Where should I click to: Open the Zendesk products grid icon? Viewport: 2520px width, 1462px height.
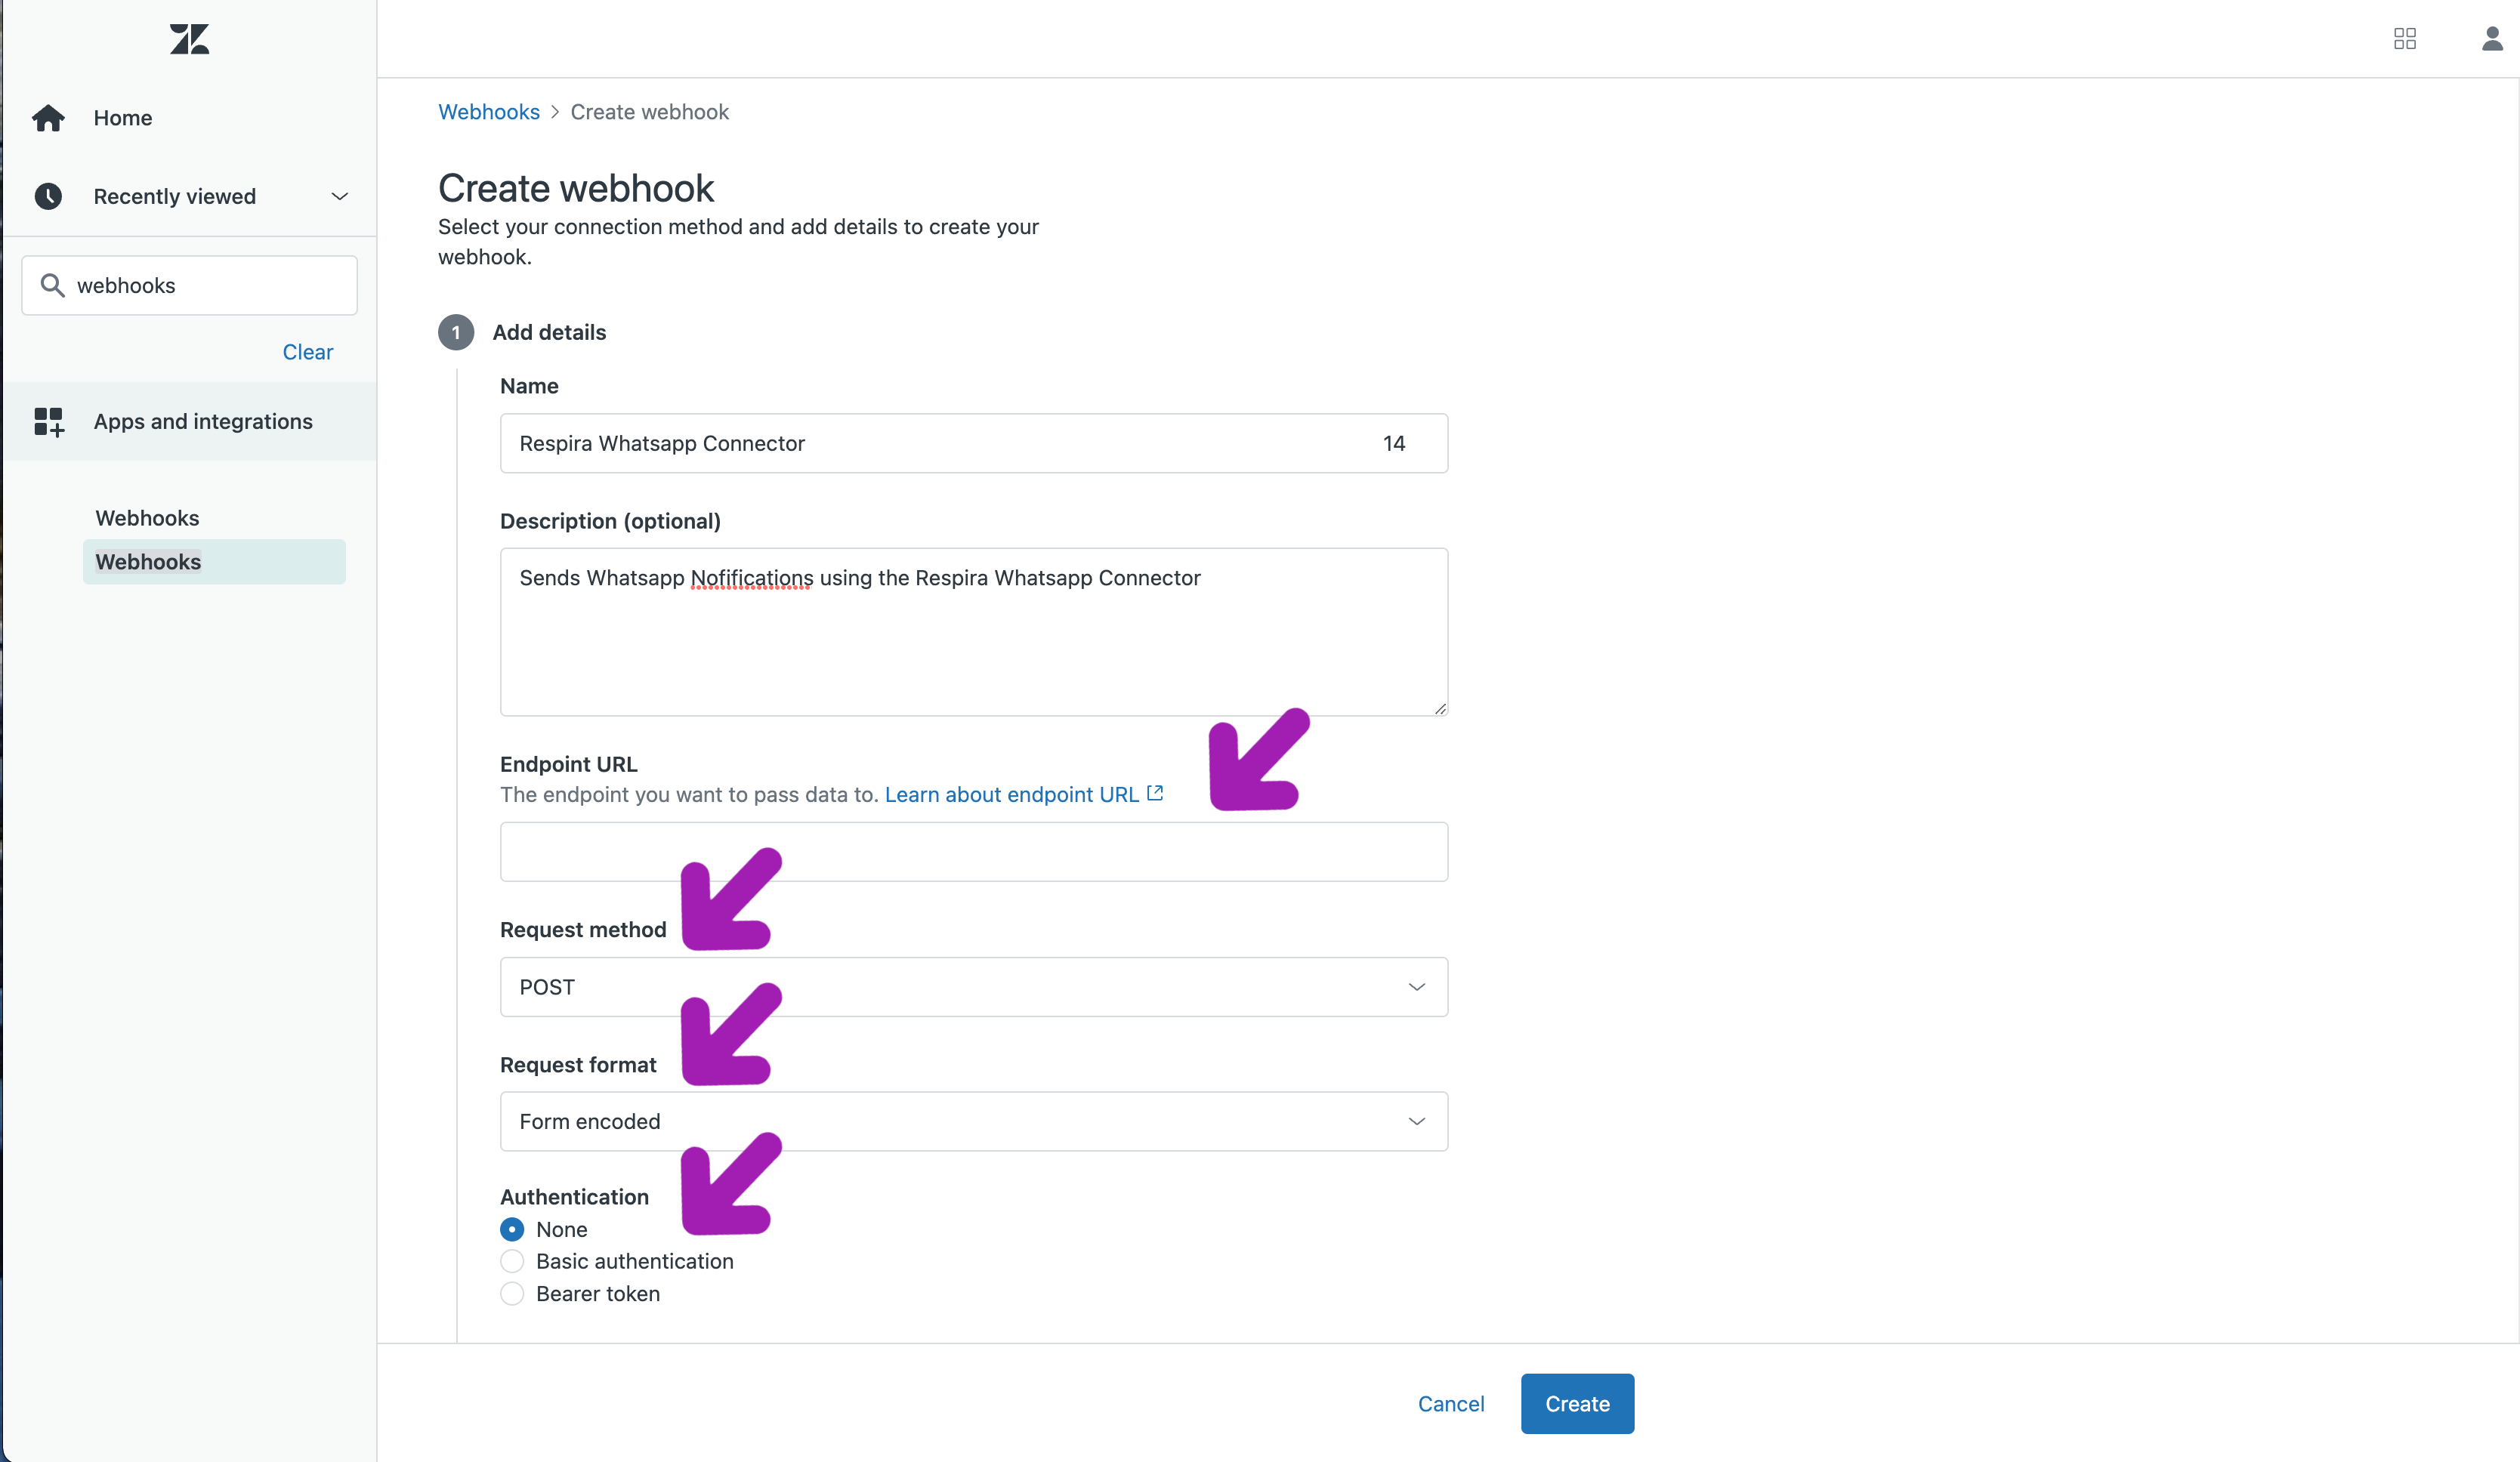(x=2405, y=39)
